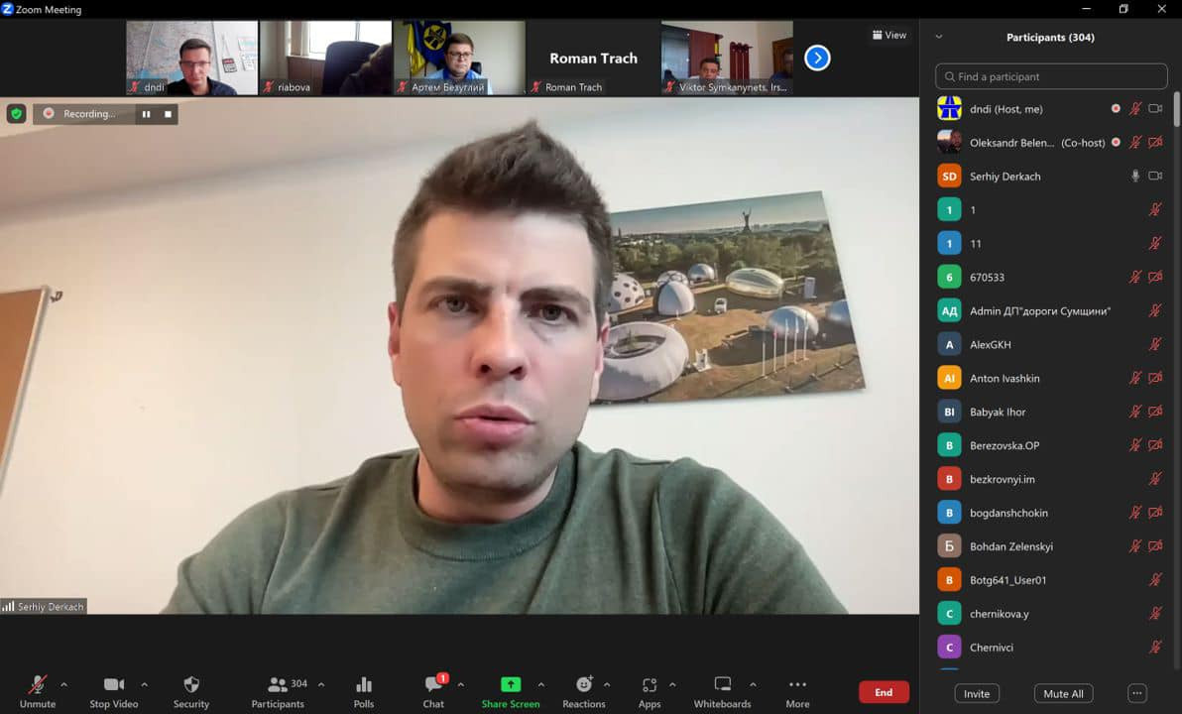Toggle Stop Video camera button

pos(113,685)
